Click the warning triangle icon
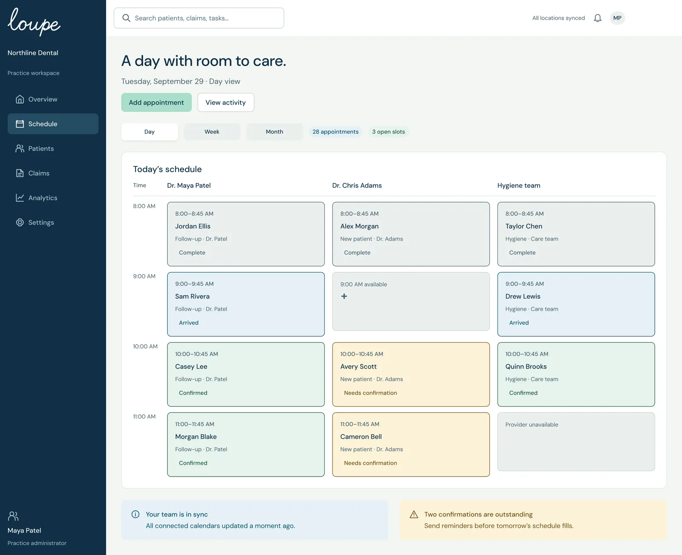The image size is (682, 555). click(x=414, y=514)
